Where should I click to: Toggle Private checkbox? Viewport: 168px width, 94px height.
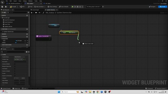point(15,73)
